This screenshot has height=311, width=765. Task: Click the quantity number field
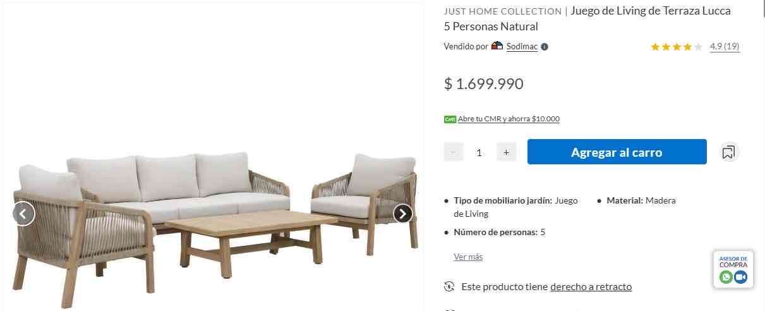coord(479,152)
